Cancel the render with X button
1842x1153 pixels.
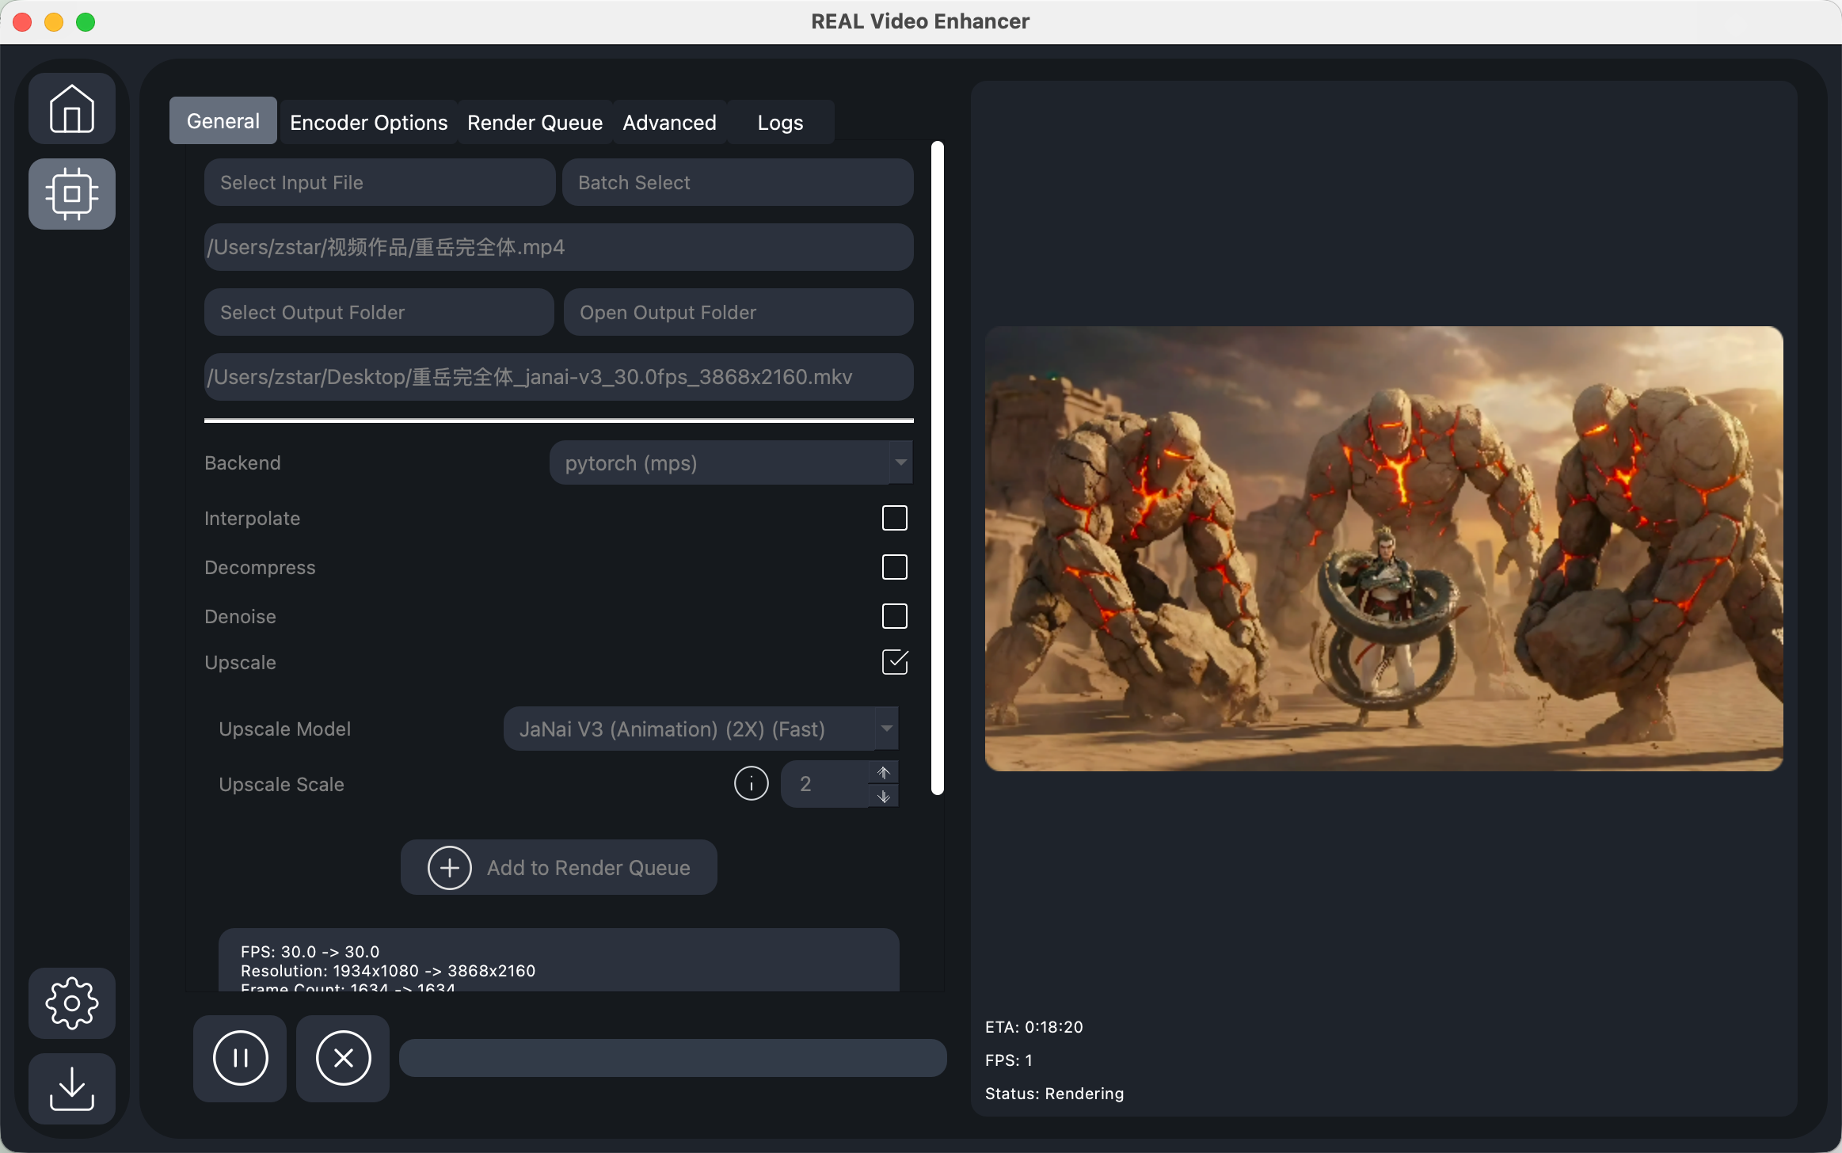[x=343, y=1058]
